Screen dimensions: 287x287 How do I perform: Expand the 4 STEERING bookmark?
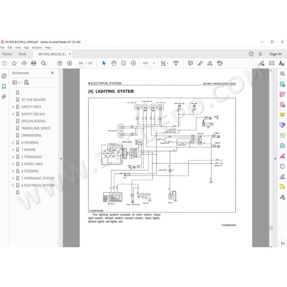(13, 171)
